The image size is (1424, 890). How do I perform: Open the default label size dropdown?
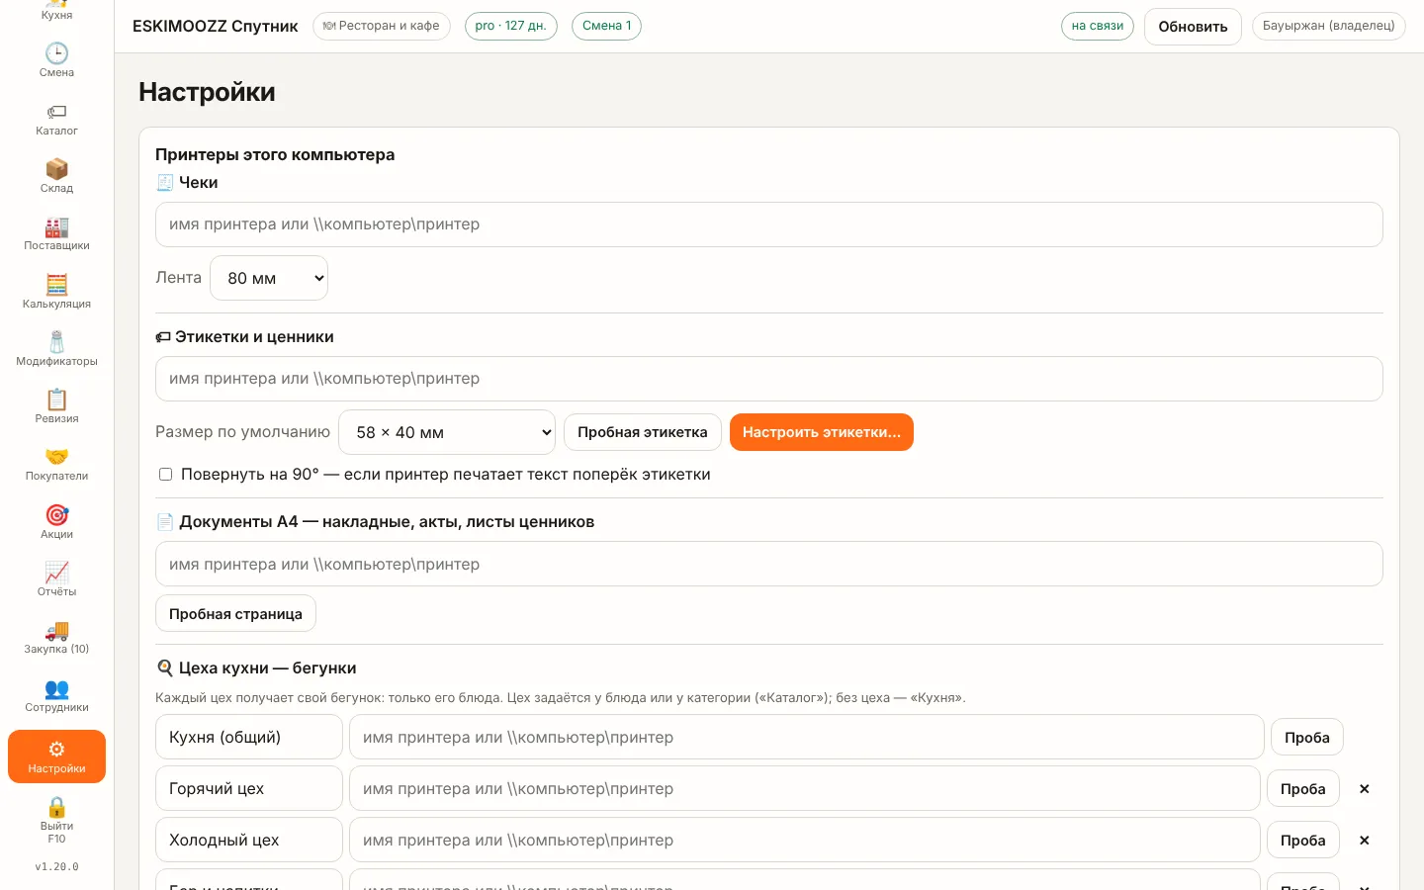point(447,432)
